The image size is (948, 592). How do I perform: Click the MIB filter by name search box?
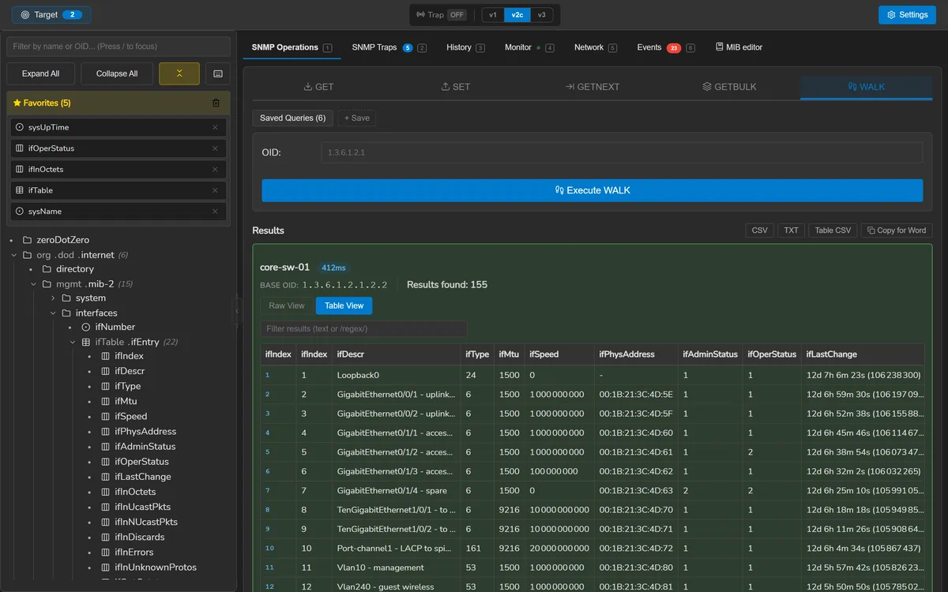(x=118, y=47)
